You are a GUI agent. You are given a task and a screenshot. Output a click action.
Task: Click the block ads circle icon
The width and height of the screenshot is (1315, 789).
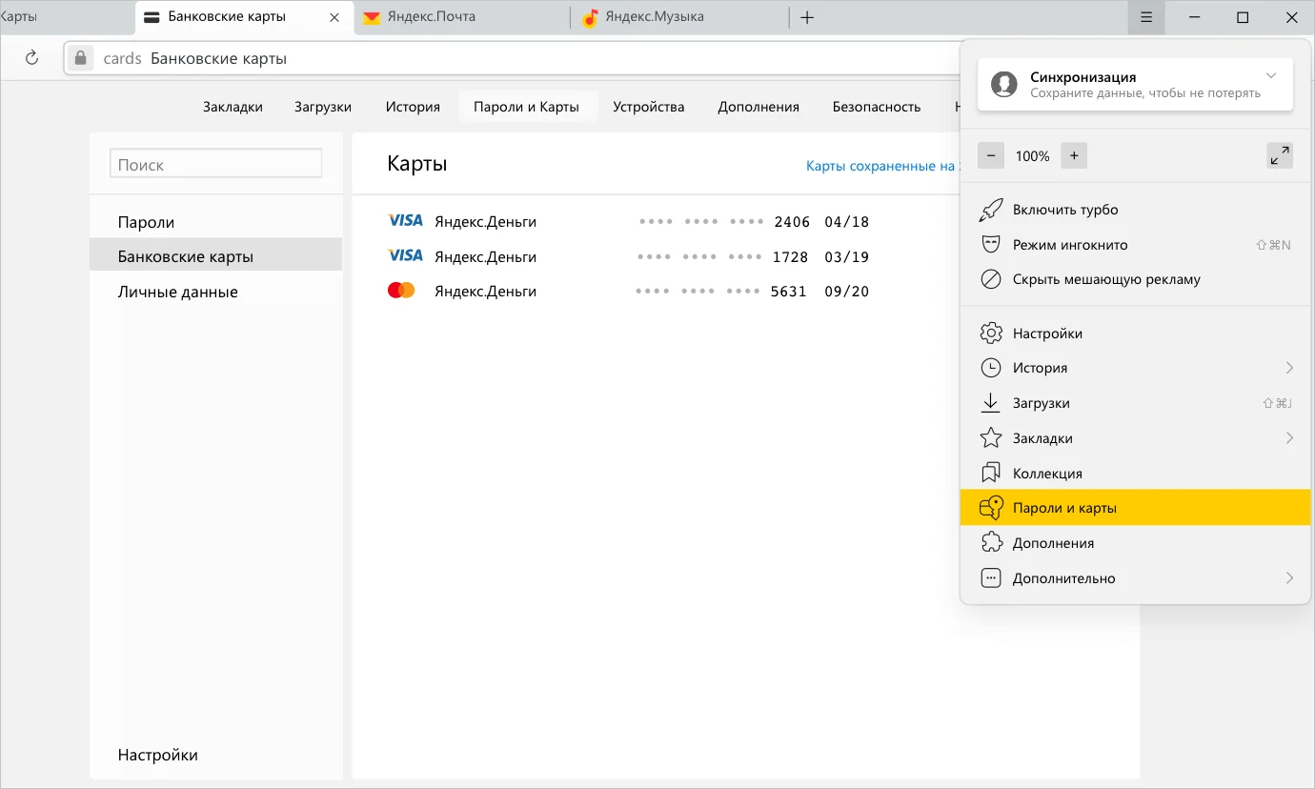click(x=991, y=279)
